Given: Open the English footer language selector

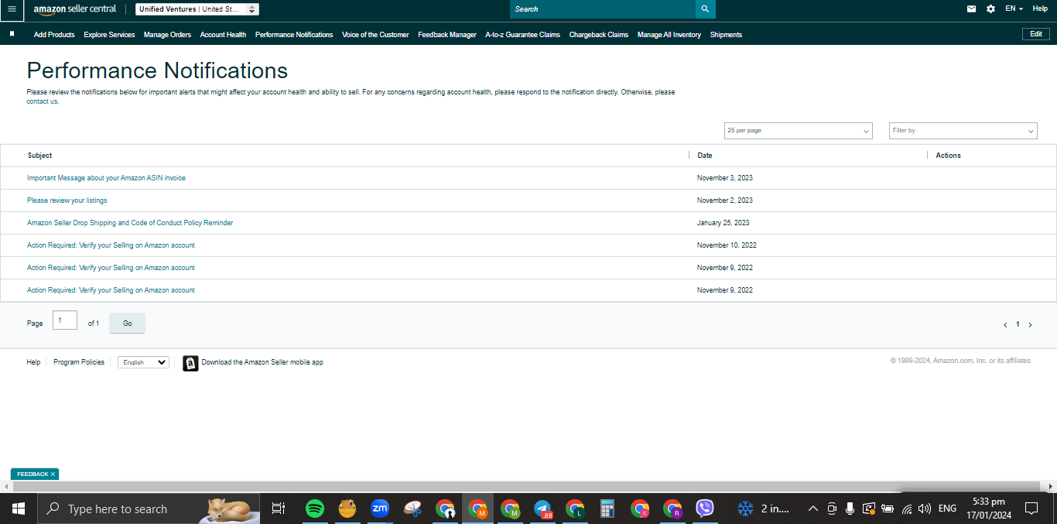Looking at the screenshot, I should pyautogui.click(x=143, y=362).
